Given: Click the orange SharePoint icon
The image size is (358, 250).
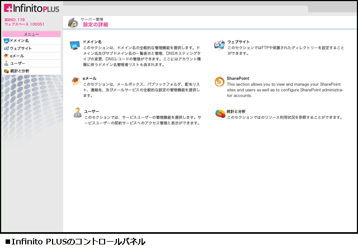Looking at the screenshot, I should click(x=220, y=81).
